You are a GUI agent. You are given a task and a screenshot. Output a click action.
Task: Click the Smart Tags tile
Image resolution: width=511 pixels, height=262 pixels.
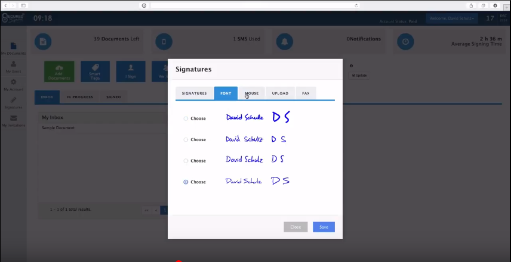click(x=95, y=71)
